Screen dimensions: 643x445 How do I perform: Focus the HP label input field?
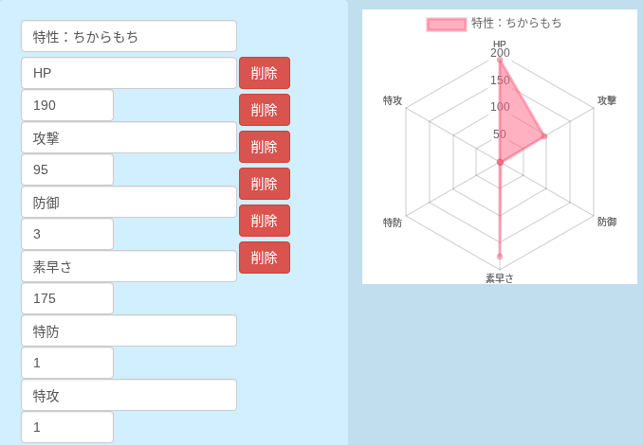tap(129, 73)
